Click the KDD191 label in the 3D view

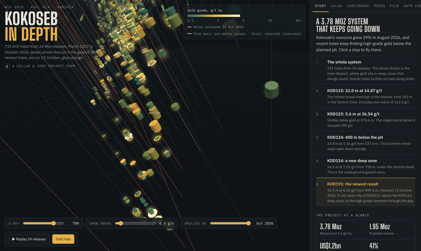click(x=155, y=113)
